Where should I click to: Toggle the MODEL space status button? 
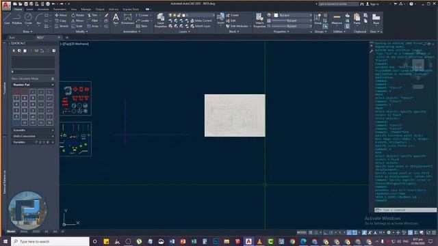tap(301, 232)
